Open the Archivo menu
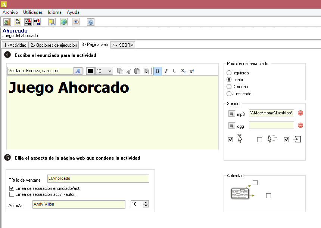Screen dimensions: 321x228 10,12
